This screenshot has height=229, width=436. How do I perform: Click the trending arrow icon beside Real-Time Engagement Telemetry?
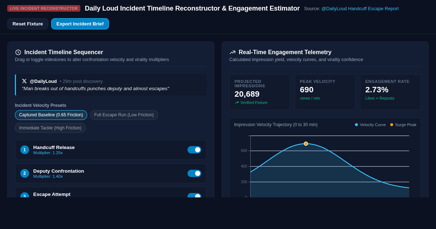pos(233,52)
